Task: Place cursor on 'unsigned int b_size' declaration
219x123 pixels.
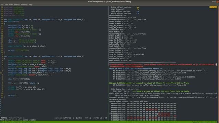Action: tap(21, 28)
